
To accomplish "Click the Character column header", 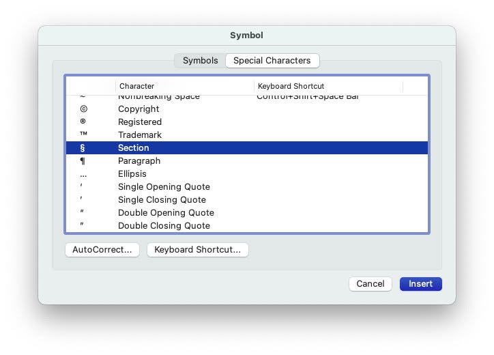I will point(185,86).
